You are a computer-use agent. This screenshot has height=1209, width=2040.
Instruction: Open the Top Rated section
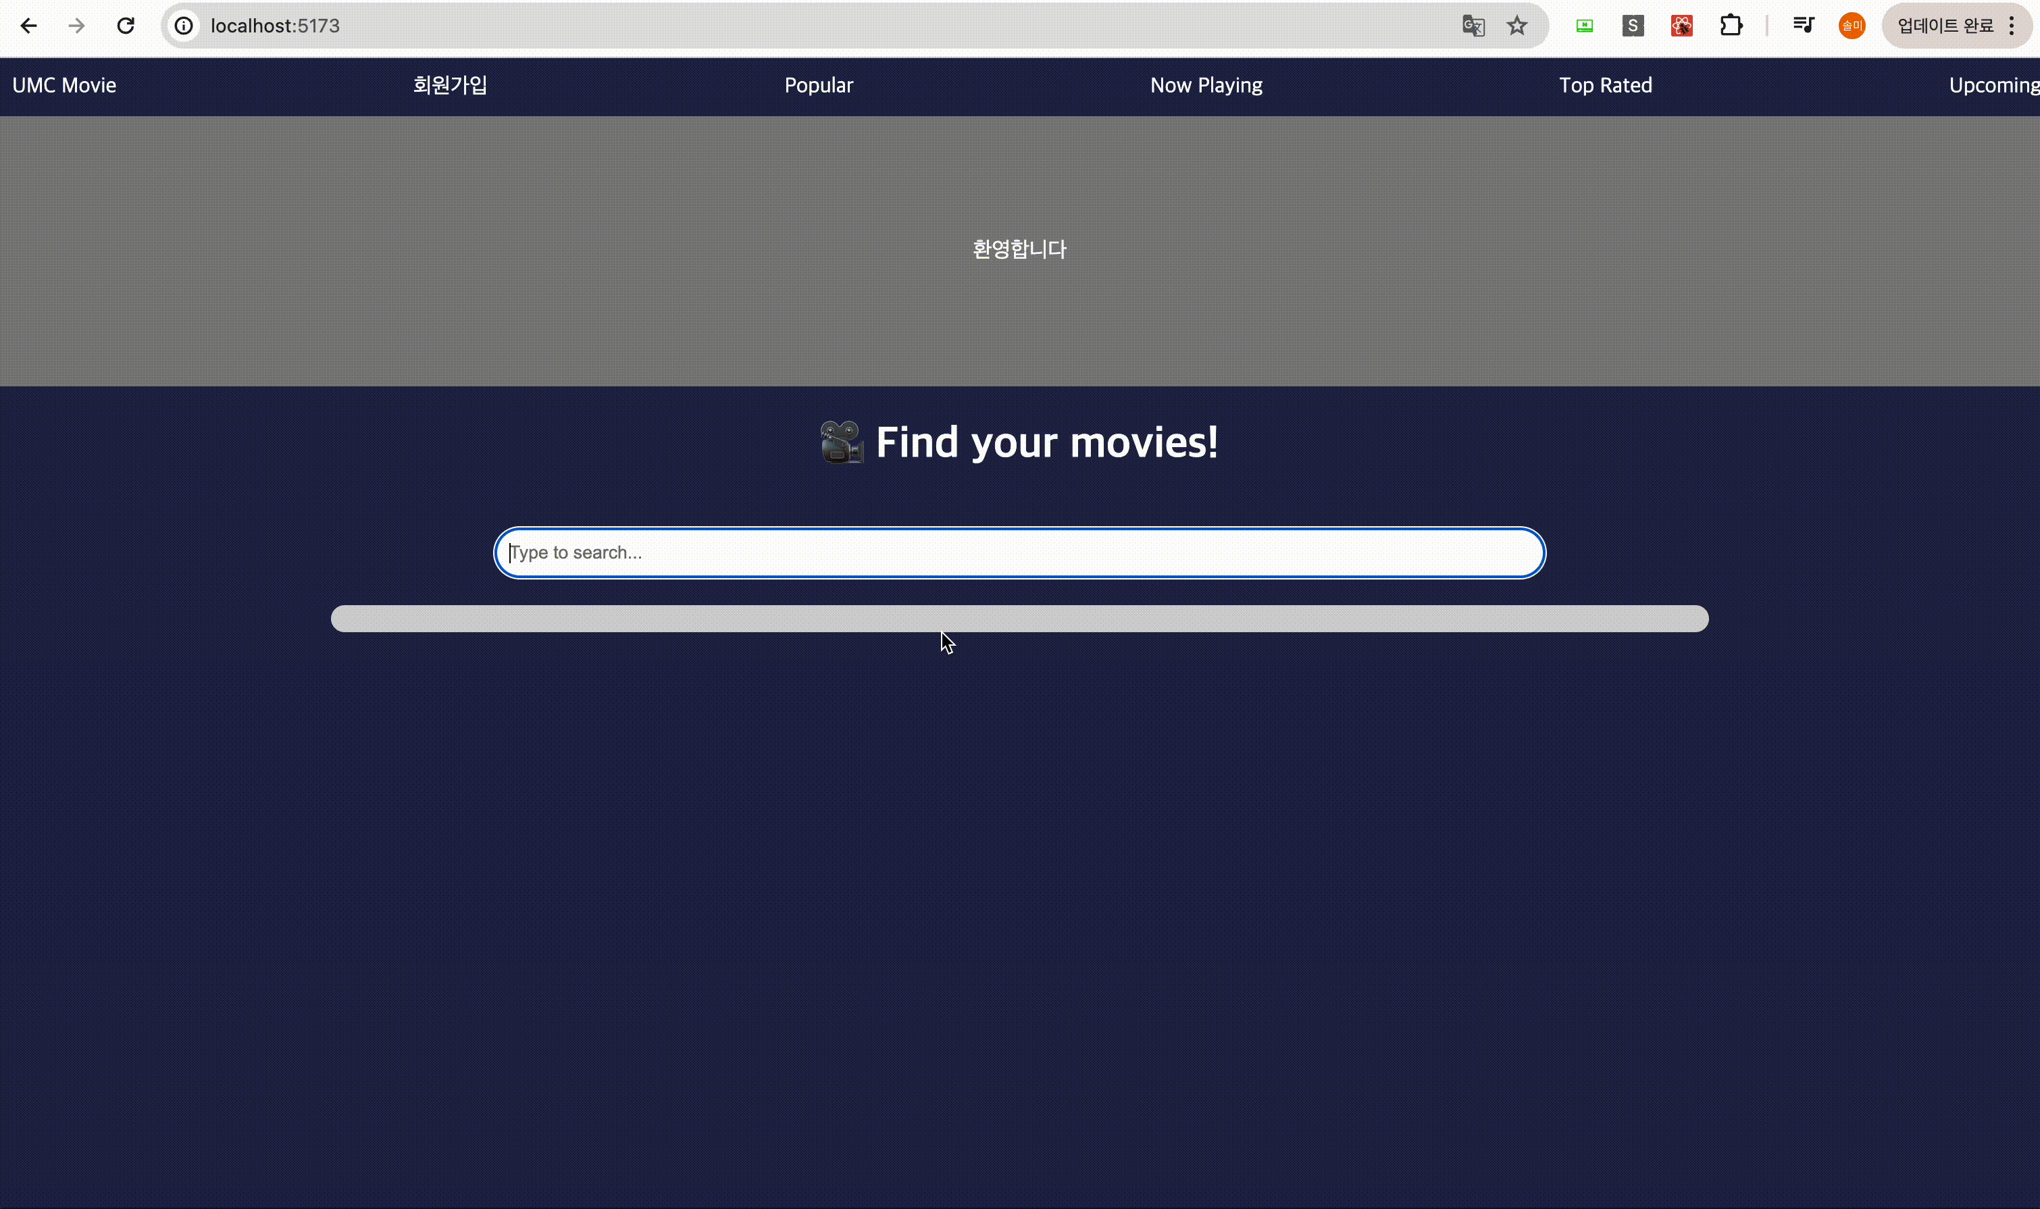1605,86
